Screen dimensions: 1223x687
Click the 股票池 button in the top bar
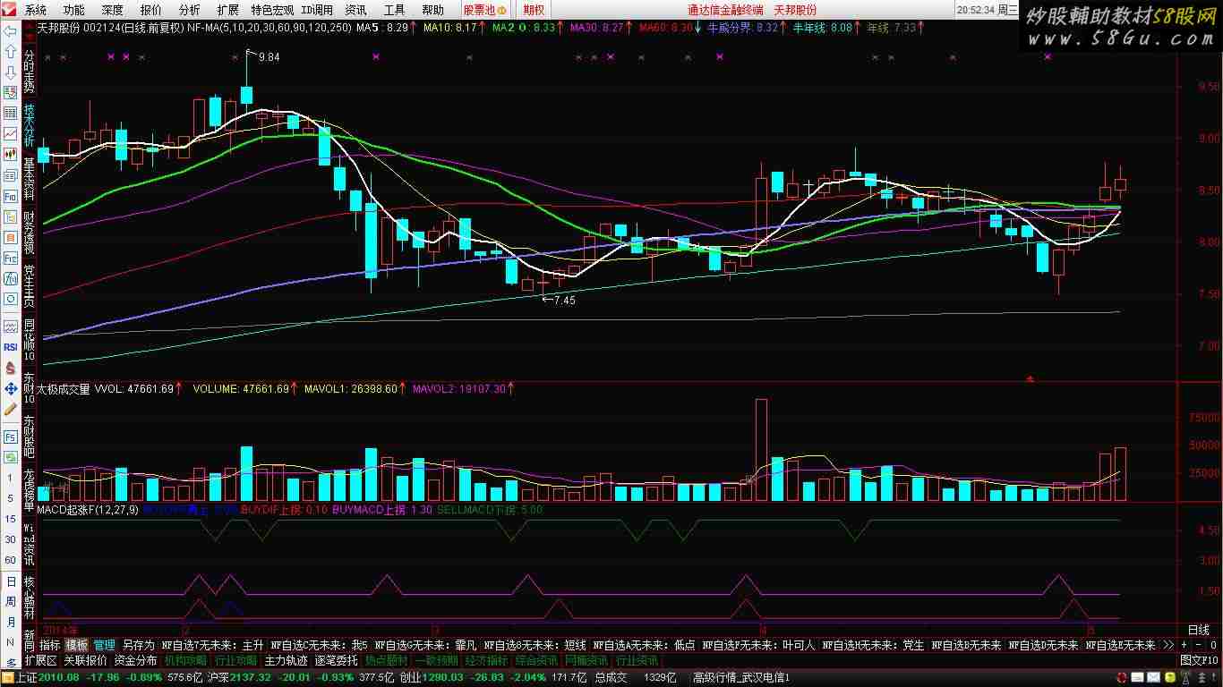484,10
